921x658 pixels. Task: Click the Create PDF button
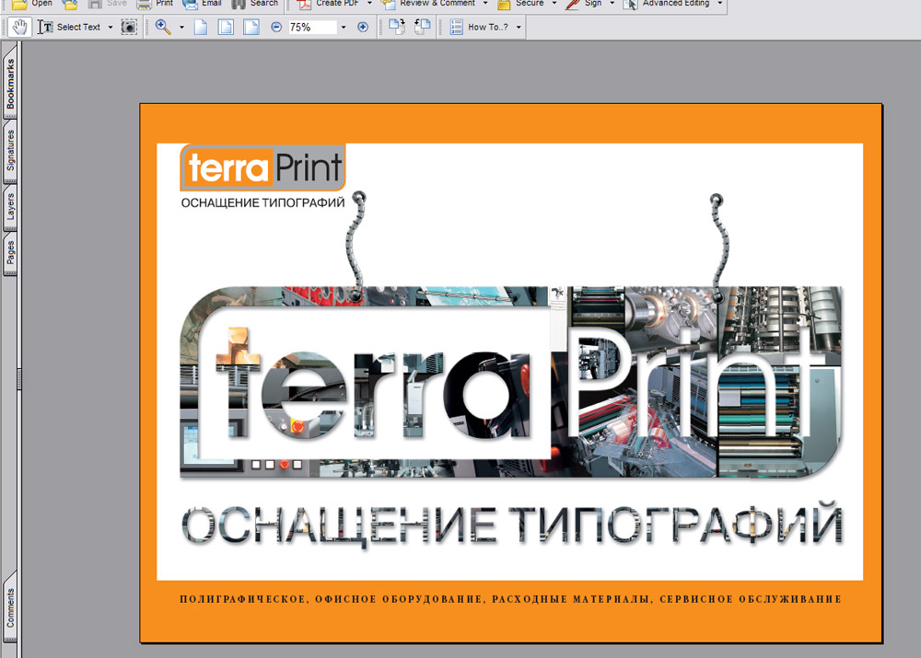329,4
